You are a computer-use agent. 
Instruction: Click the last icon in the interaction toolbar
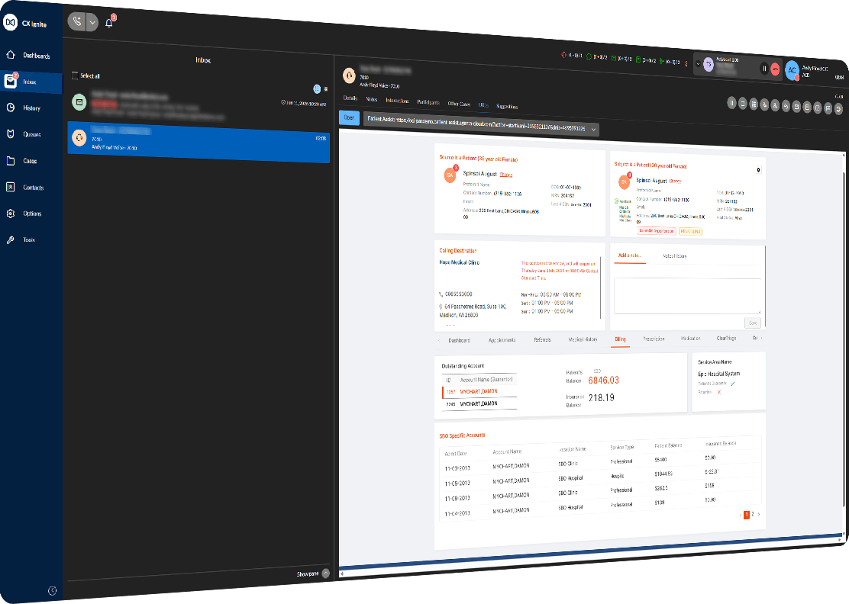839,109
